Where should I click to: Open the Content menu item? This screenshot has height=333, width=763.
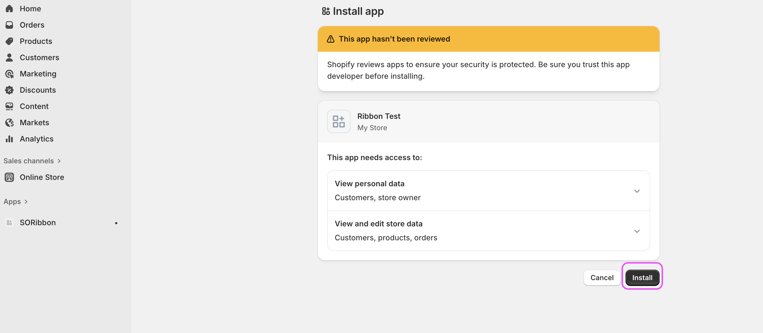click(x=34, y=106)
